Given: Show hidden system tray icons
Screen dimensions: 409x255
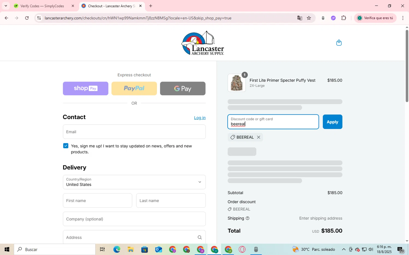Looking at the screenshot, I should [x=344, y=249].
